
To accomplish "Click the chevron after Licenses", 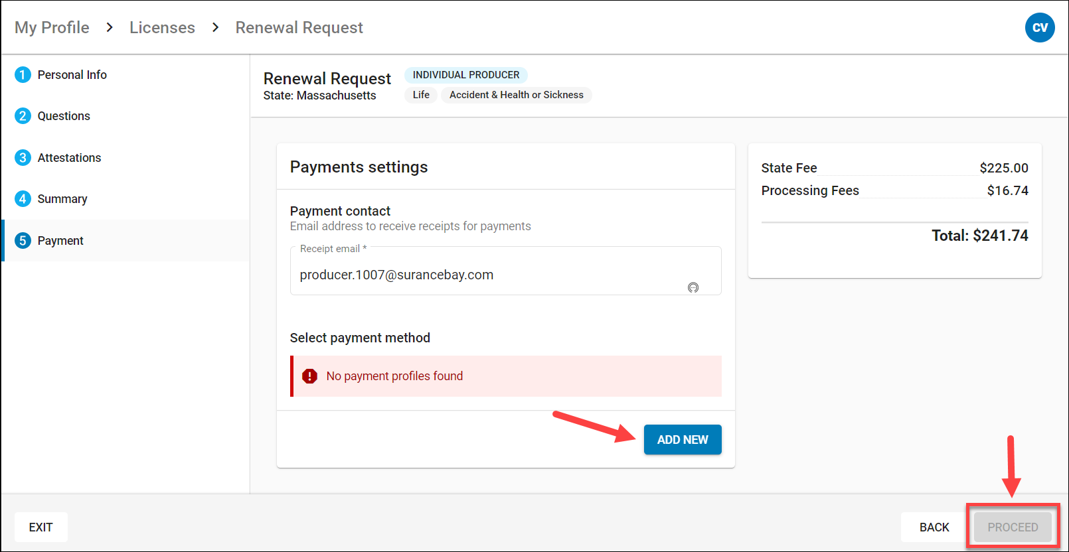I will [215, 27].
